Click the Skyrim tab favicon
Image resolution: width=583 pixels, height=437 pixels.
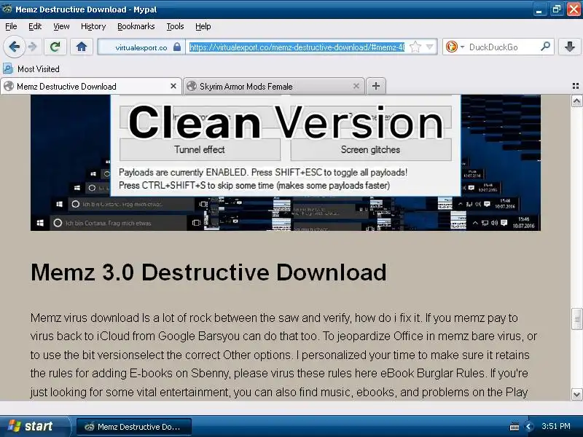click(192, 86)
